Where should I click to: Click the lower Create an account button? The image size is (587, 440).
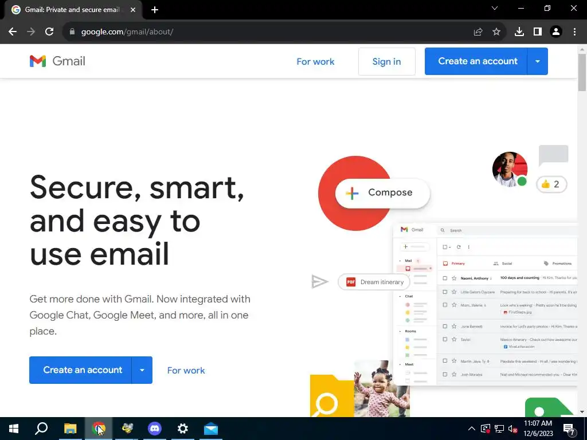click(x=80, y=370)
